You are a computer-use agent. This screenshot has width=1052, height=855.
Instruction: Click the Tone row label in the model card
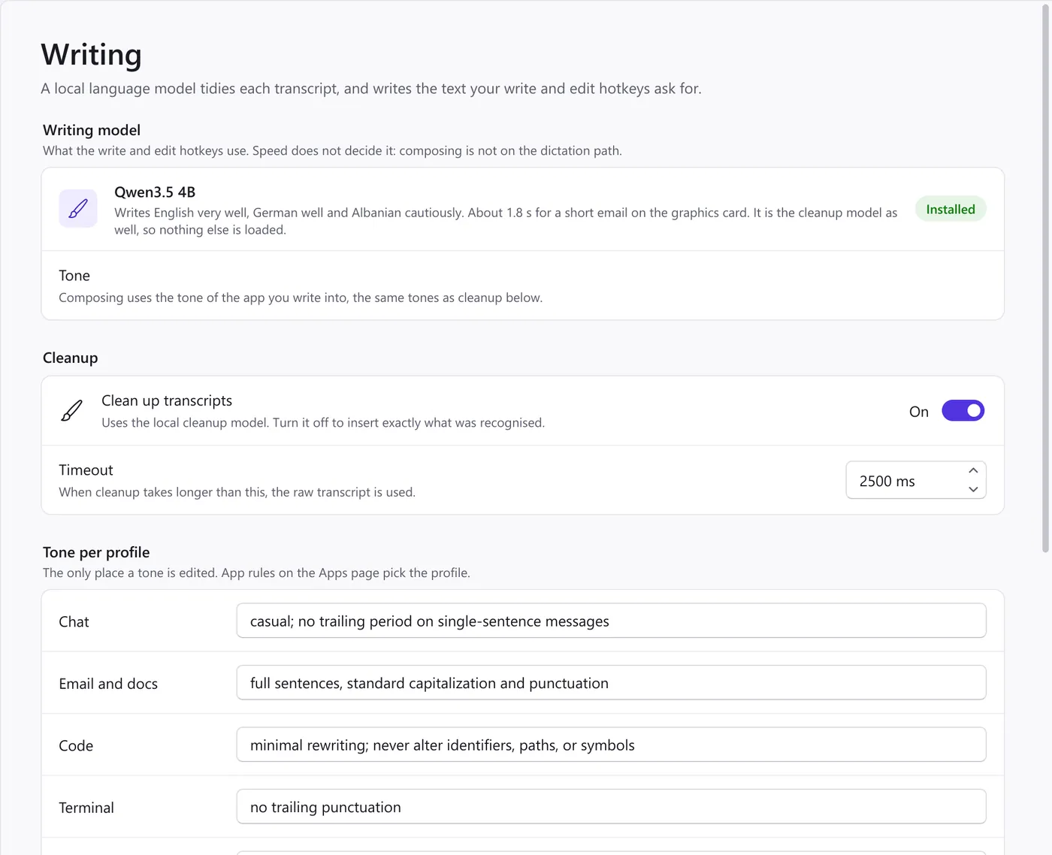tap(74, 276)
